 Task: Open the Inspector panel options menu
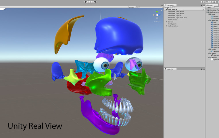[204, 69]
